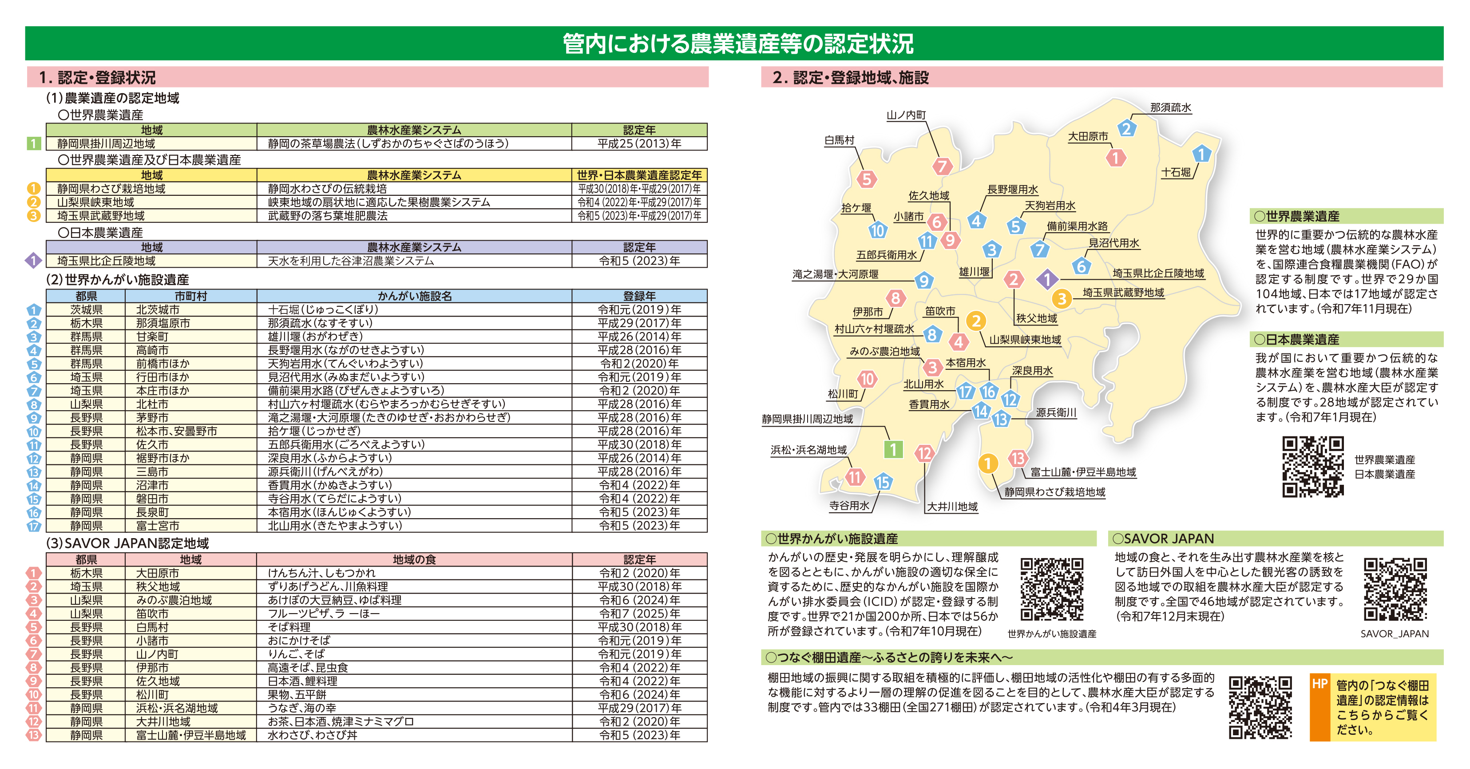The height and width of the screenshot is (769, 1470).
Task: Click blue map marker 6 below 見沼代用水 label
Action: [1081, 266]
